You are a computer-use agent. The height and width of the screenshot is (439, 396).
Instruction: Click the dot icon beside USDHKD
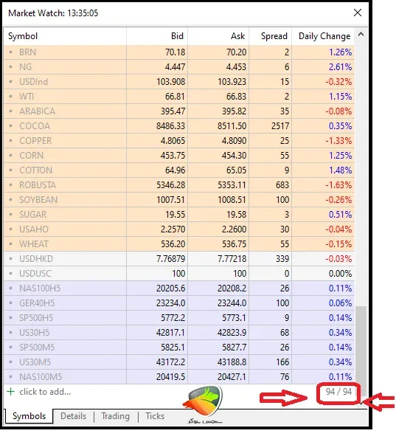click(10, 259)
